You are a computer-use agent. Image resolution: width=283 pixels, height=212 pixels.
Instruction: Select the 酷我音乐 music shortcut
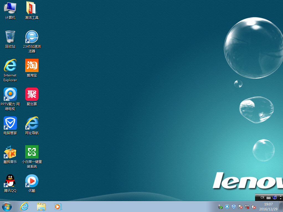click(10, 155)
